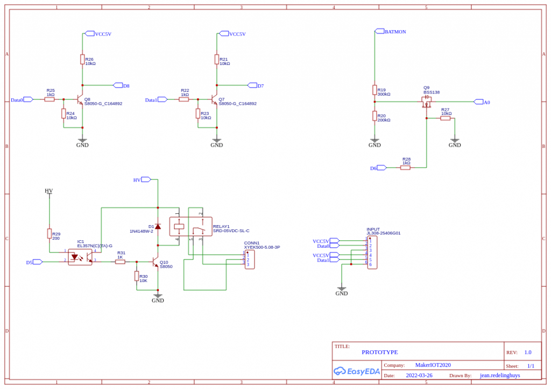
Task: Click resistor R21 10kΩ symbol
Action: point(217,59)
